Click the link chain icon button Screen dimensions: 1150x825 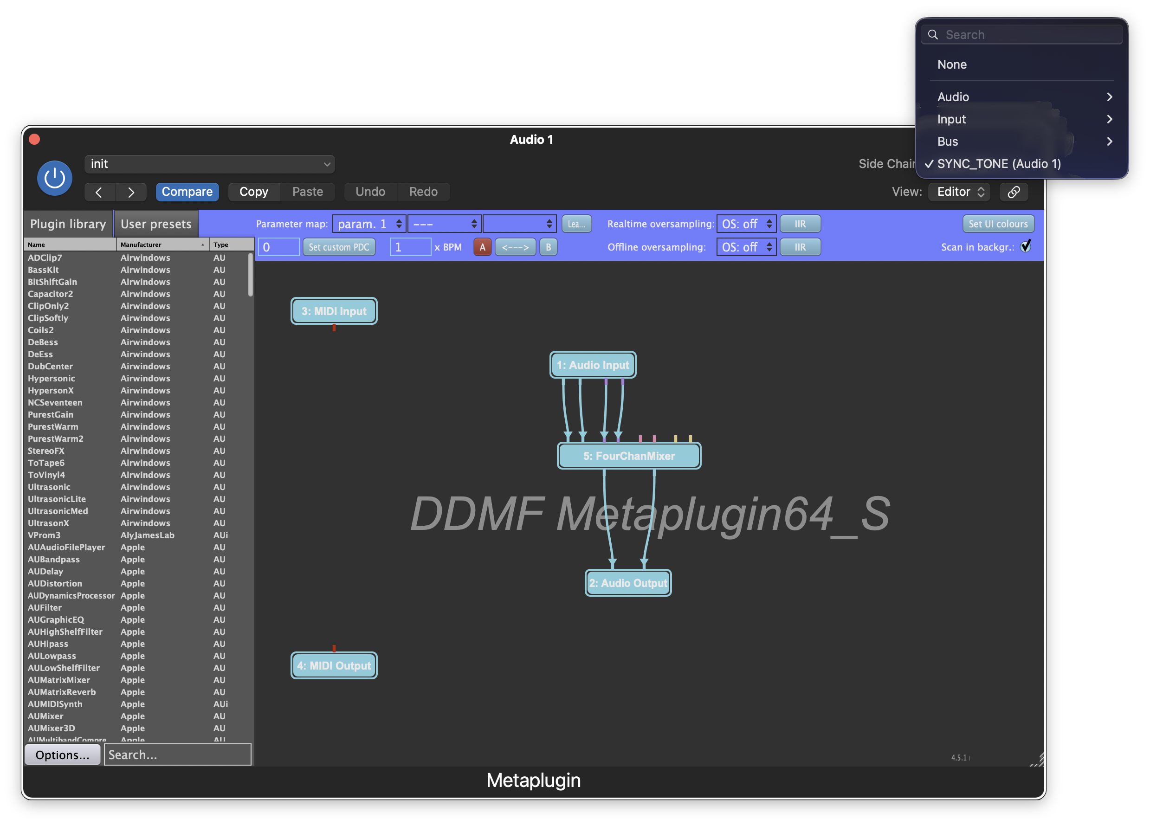(1014, 192)
